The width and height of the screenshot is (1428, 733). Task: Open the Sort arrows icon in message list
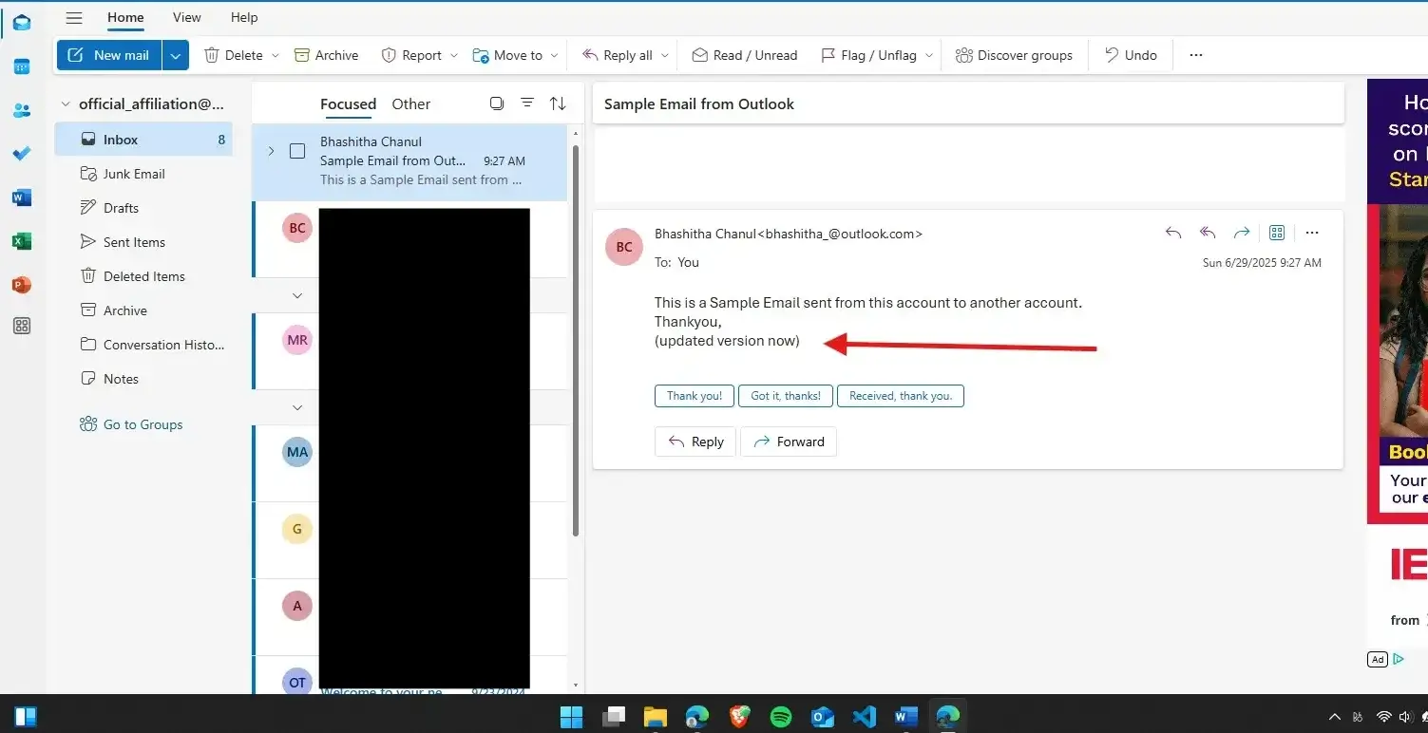[x=558, y=103]
